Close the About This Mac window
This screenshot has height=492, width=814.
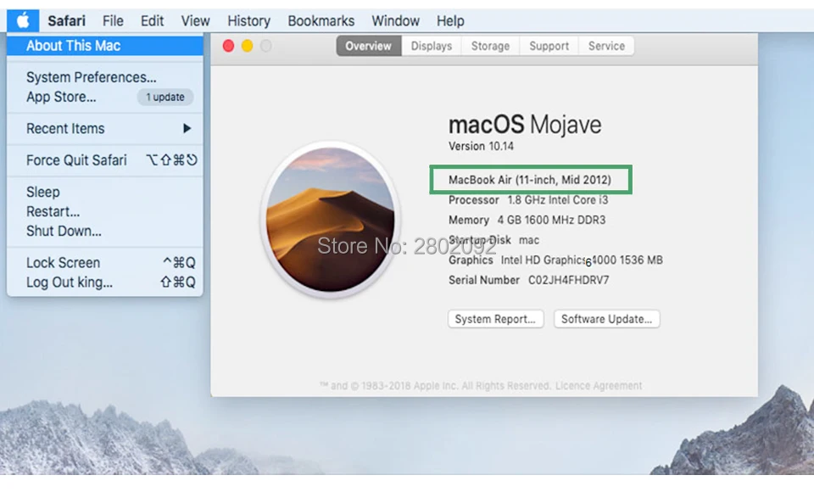coord(228,46)
